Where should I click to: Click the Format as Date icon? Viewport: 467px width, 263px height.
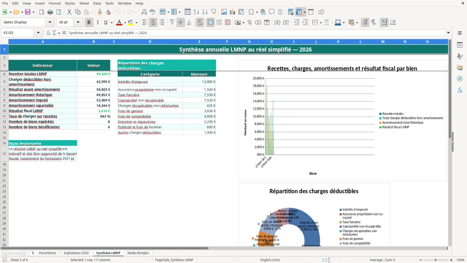pos(267,23)
